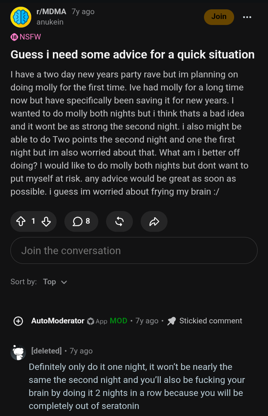Click the post title heading
268x416 pixels.
(133, 55)
